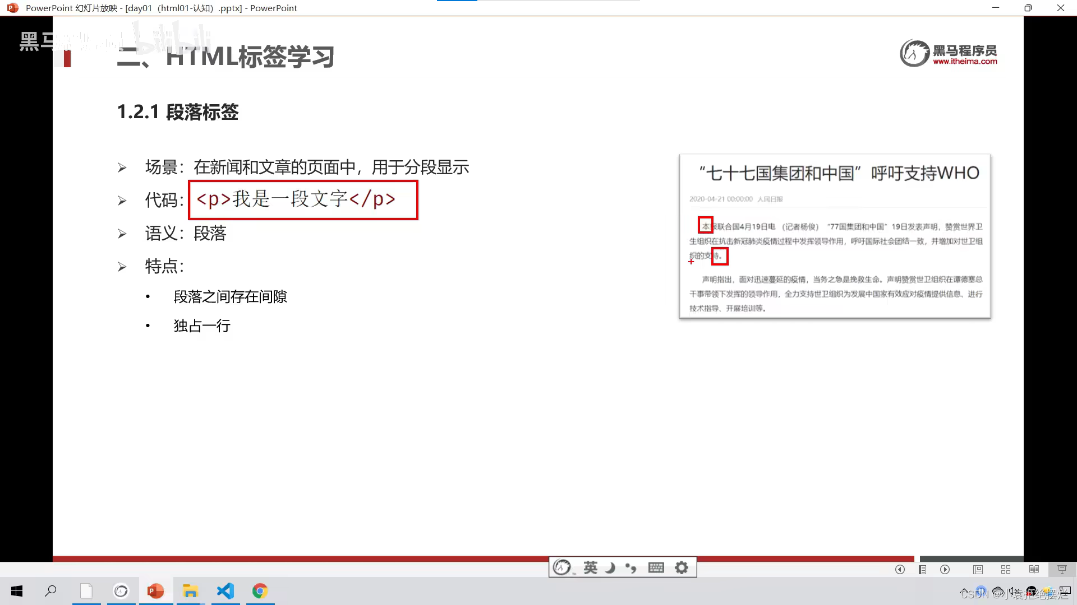Open the blank document app on taskbar
The image size is (1077, 605).
(86, 591)
